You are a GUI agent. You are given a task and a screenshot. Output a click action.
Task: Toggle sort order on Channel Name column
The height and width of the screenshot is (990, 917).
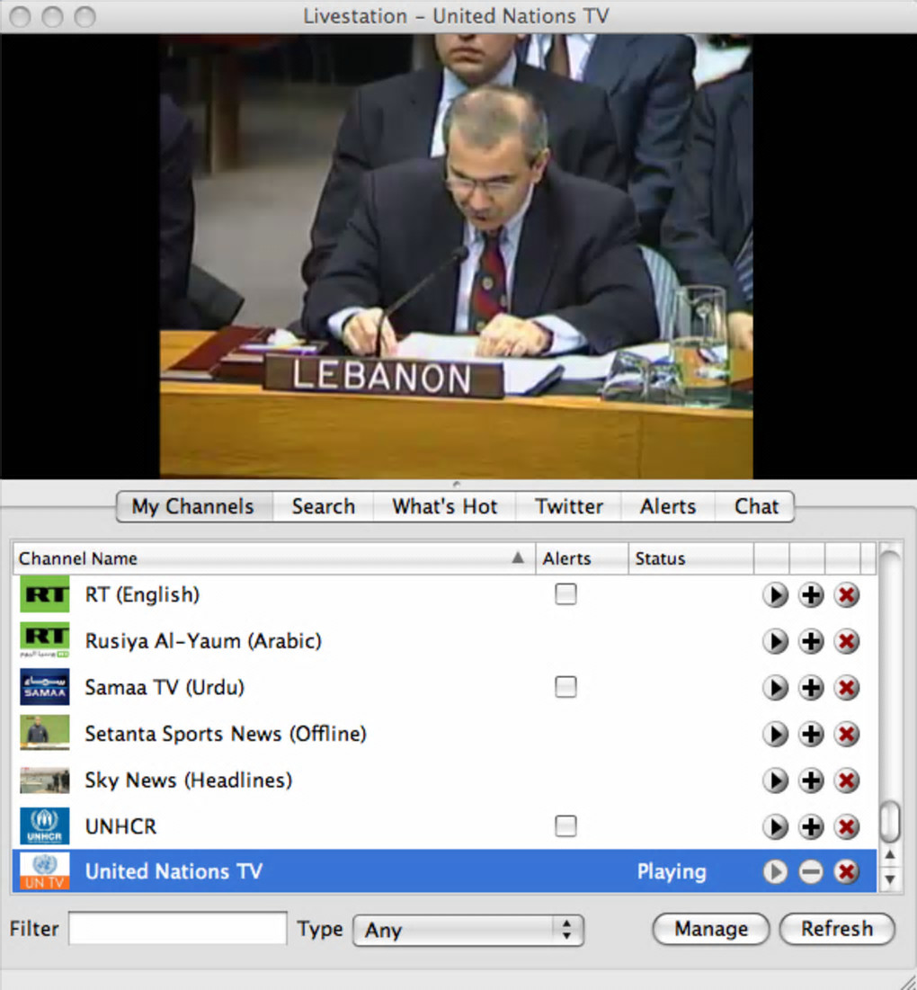click(x=274, y=558)
